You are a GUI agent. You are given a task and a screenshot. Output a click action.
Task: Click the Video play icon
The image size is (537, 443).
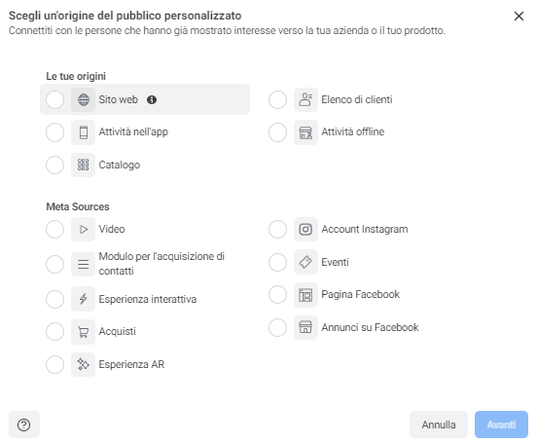pyautogui.click(x=84, y=230)
